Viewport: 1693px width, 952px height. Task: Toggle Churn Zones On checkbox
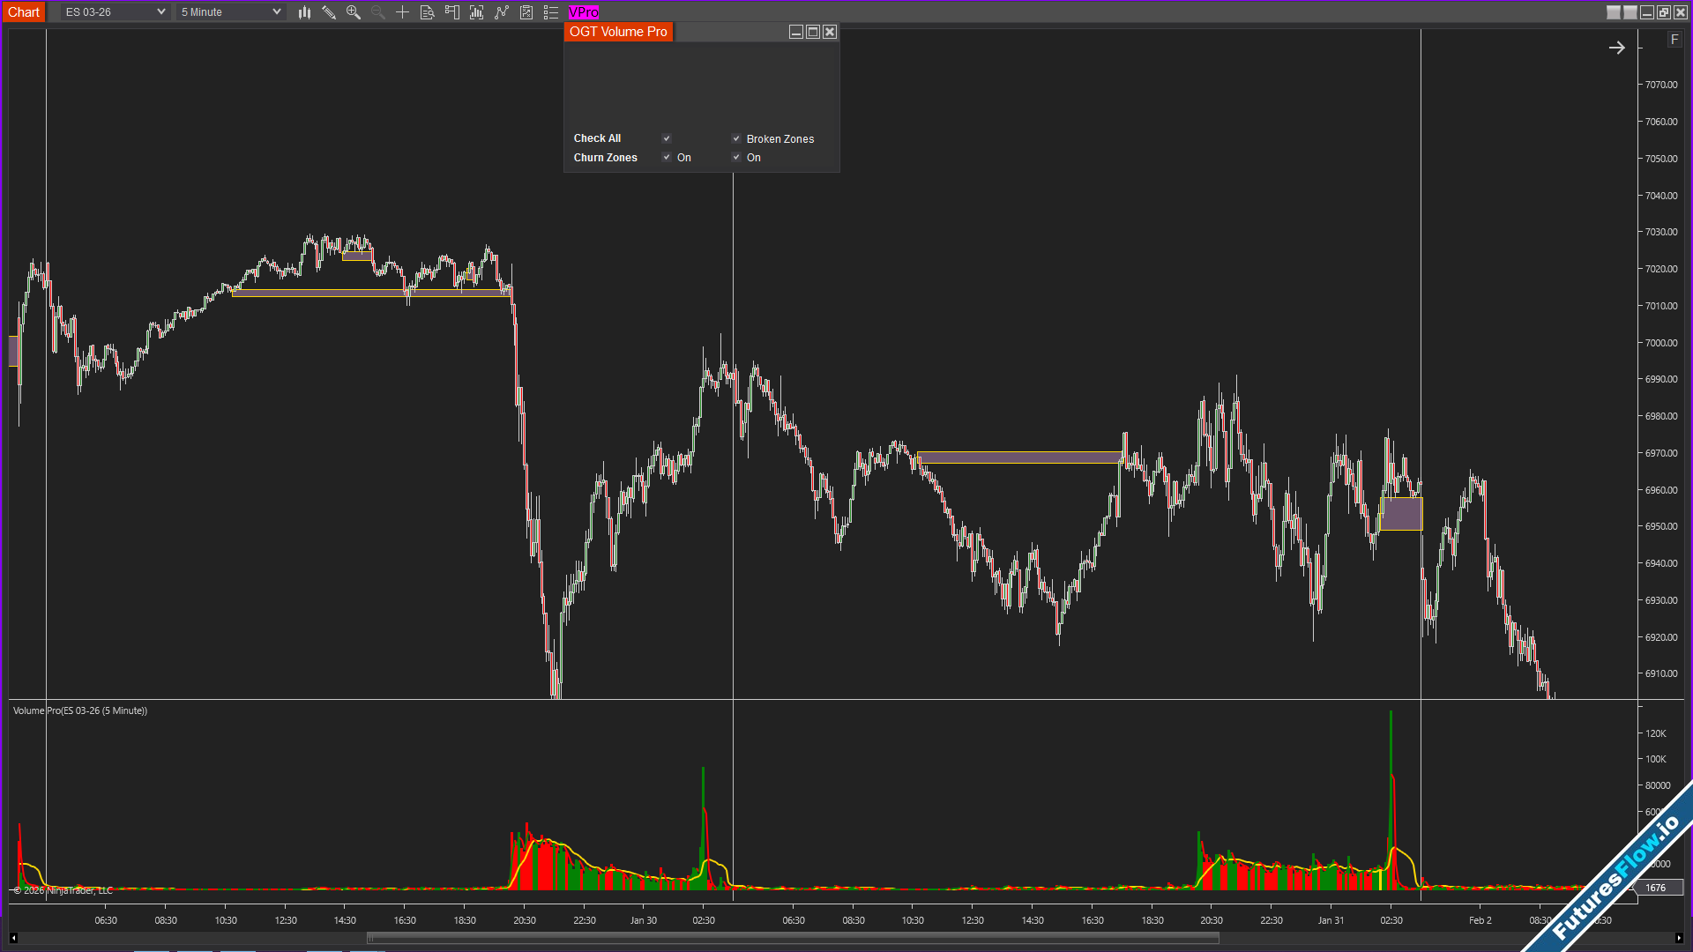pos(667,158)
